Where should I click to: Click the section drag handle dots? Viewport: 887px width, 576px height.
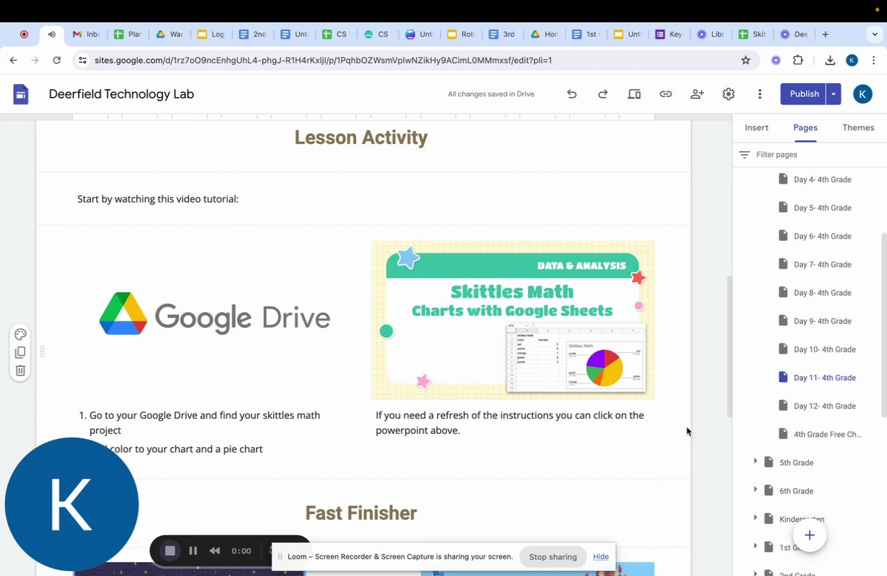pos(42,352)
